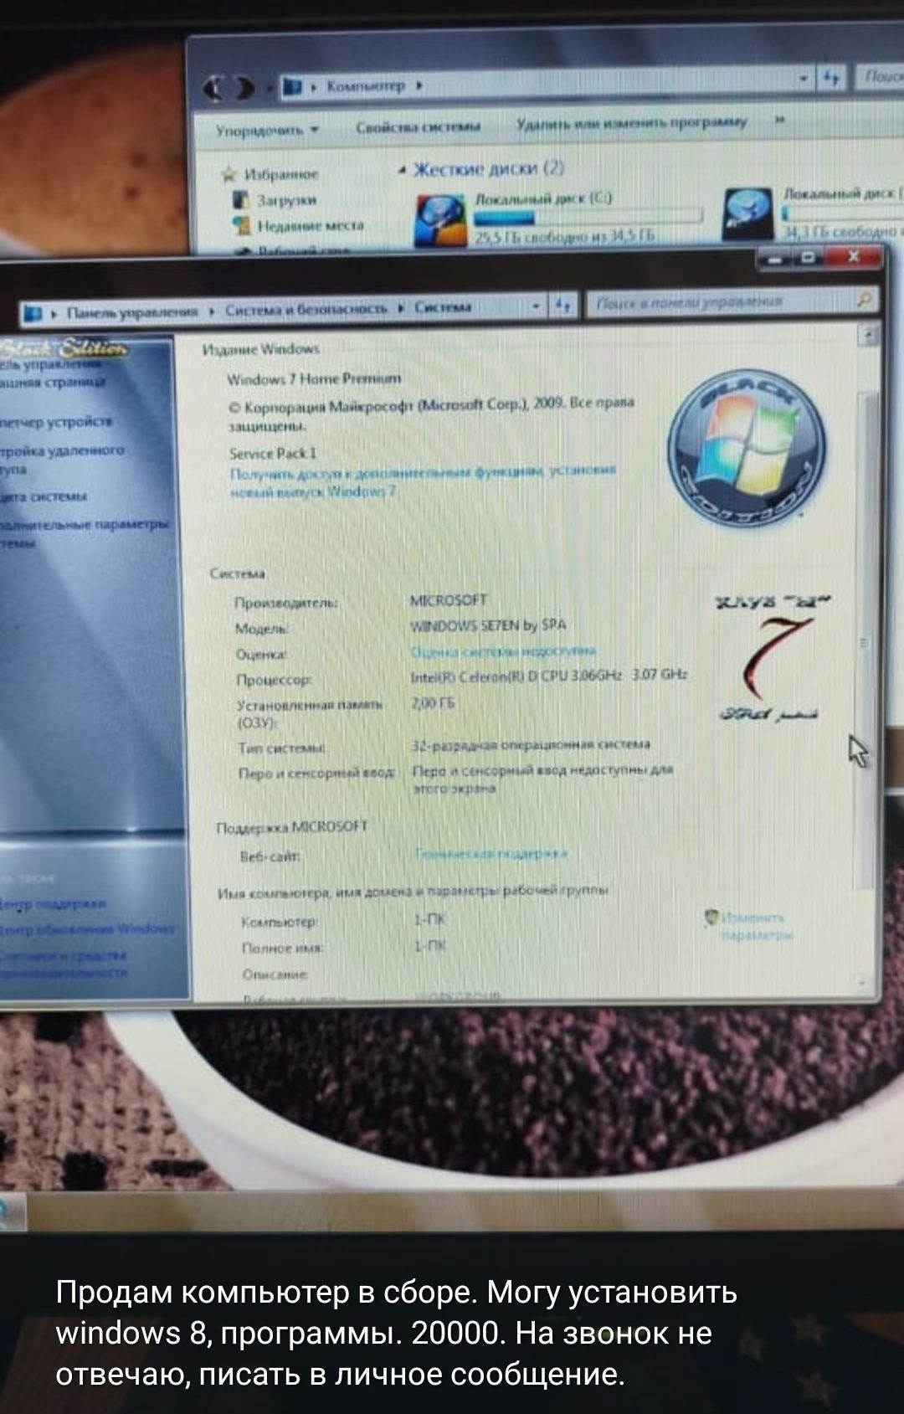Click Оценка системы недоступна link
The height and width of the screenshot is (1414, 904).
[503, 651]
